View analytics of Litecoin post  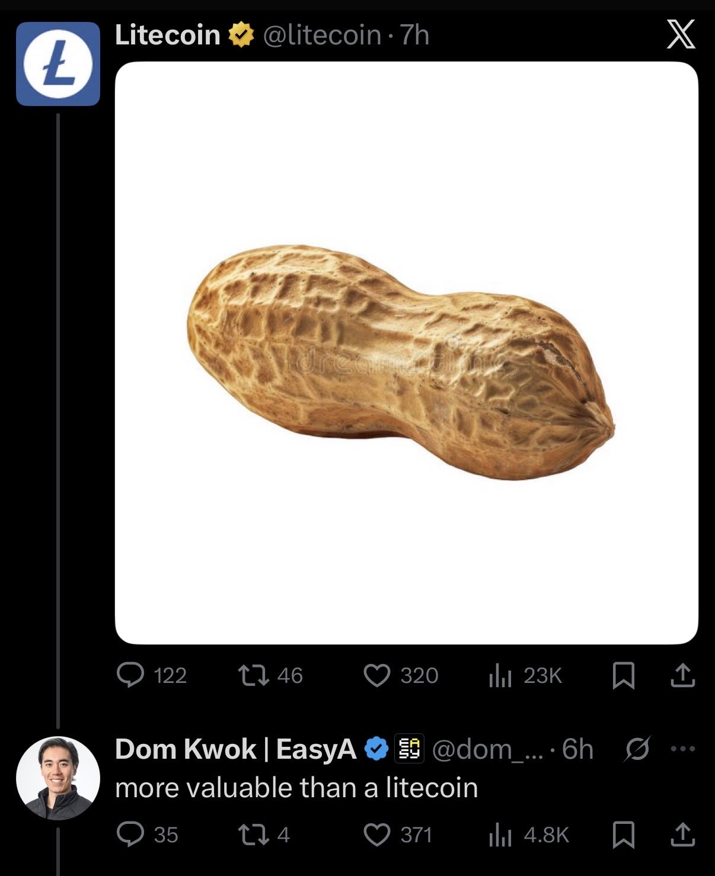(500, 675)
